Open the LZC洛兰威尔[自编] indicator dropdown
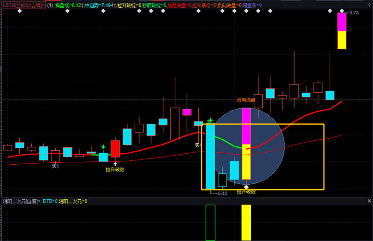373x241 pixels. point(23,5)
